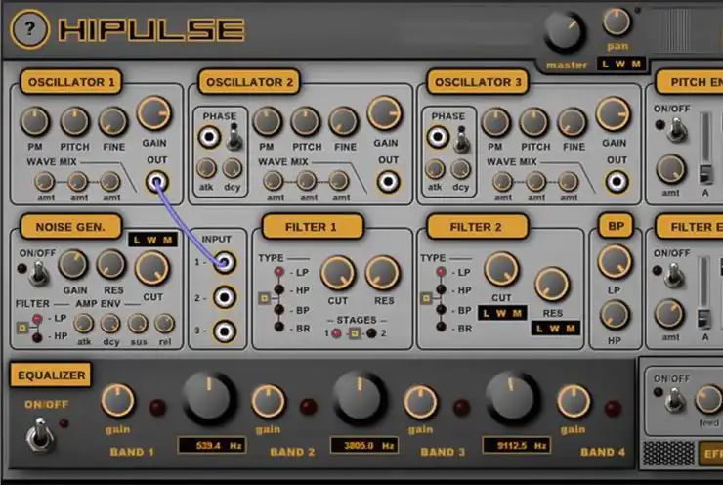723x485 pixels.
Task: Click Oscillator 2 PHASE input jack
Action: click(x=209, y=137)
